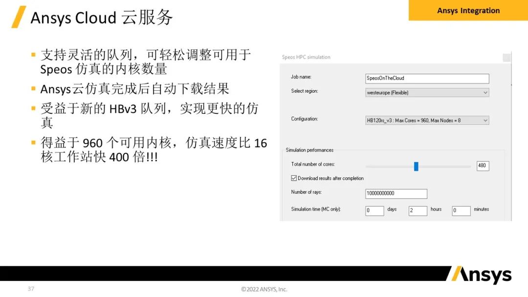Click the square bullet icon before Speos text

pyautogui.click(x=34, y=54)
